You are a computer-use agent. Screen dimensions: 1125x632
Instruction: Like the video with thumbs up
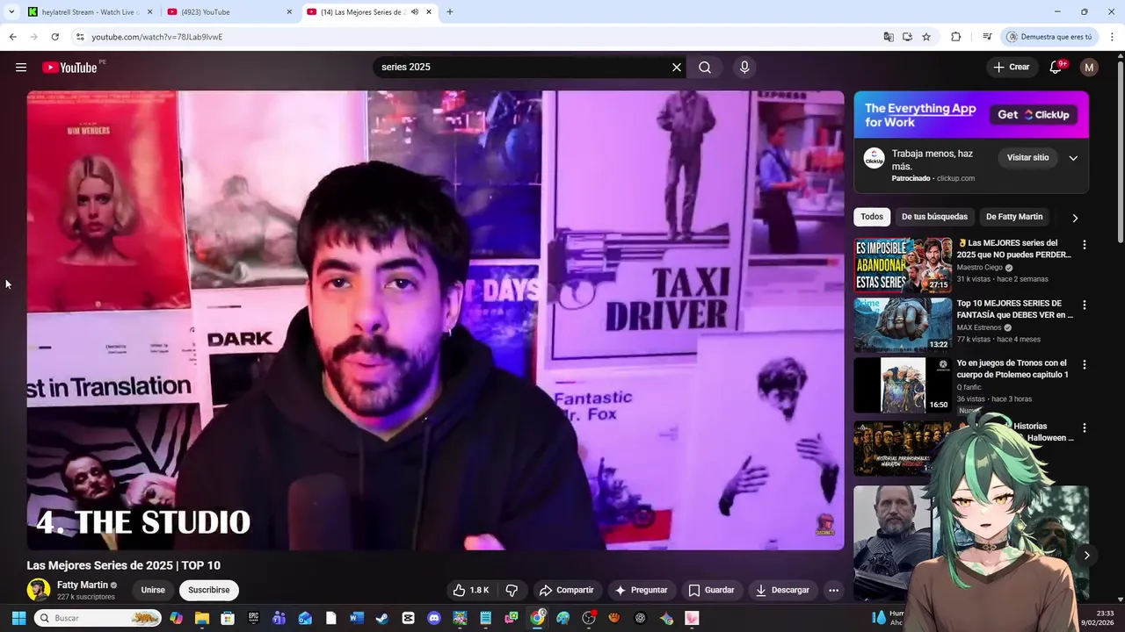point(471,590)
